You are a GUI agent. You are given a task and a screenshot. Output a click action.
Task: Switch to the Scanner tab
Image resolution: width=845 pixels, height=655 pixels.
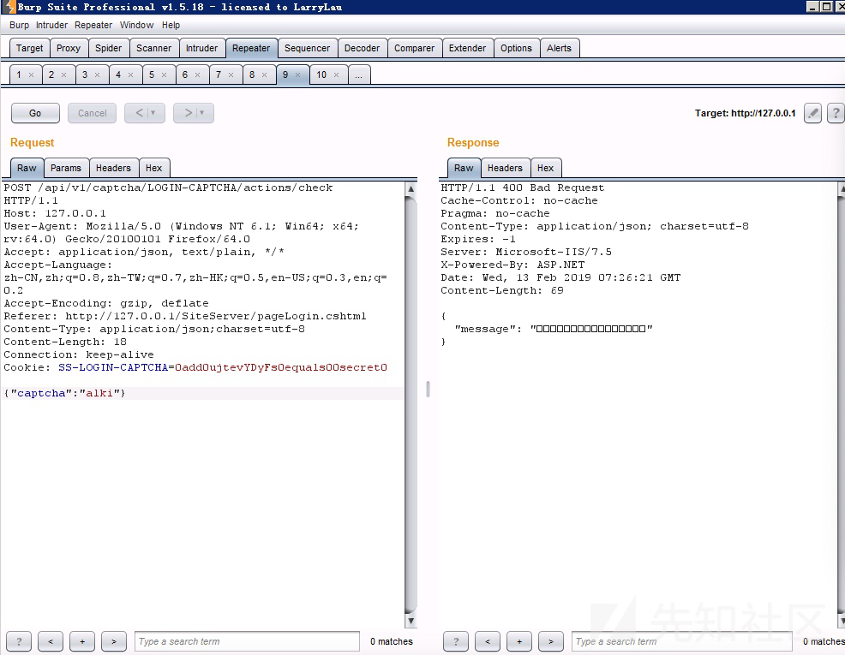point(153,48)
